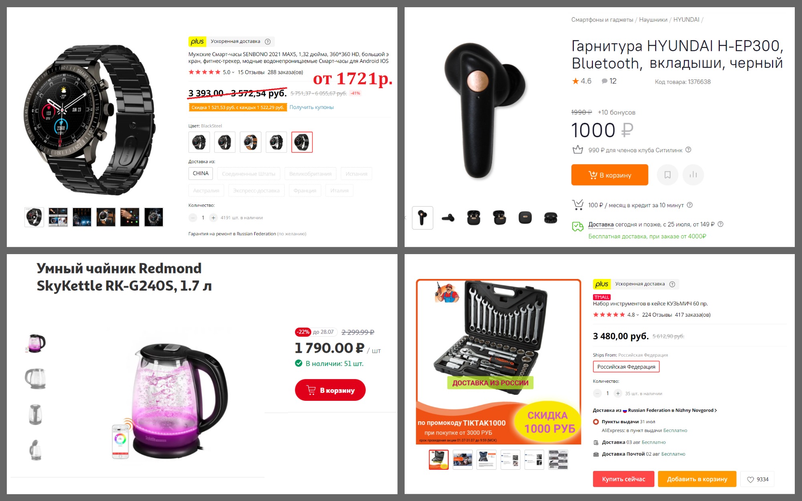This screenshot has height=501, width=802.
Task: Increase the smartwatch quantity with the plus stepper
Action: coord(213,218)
